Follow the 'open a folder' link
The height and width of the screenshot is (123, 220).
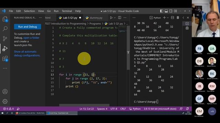[31, 38]
